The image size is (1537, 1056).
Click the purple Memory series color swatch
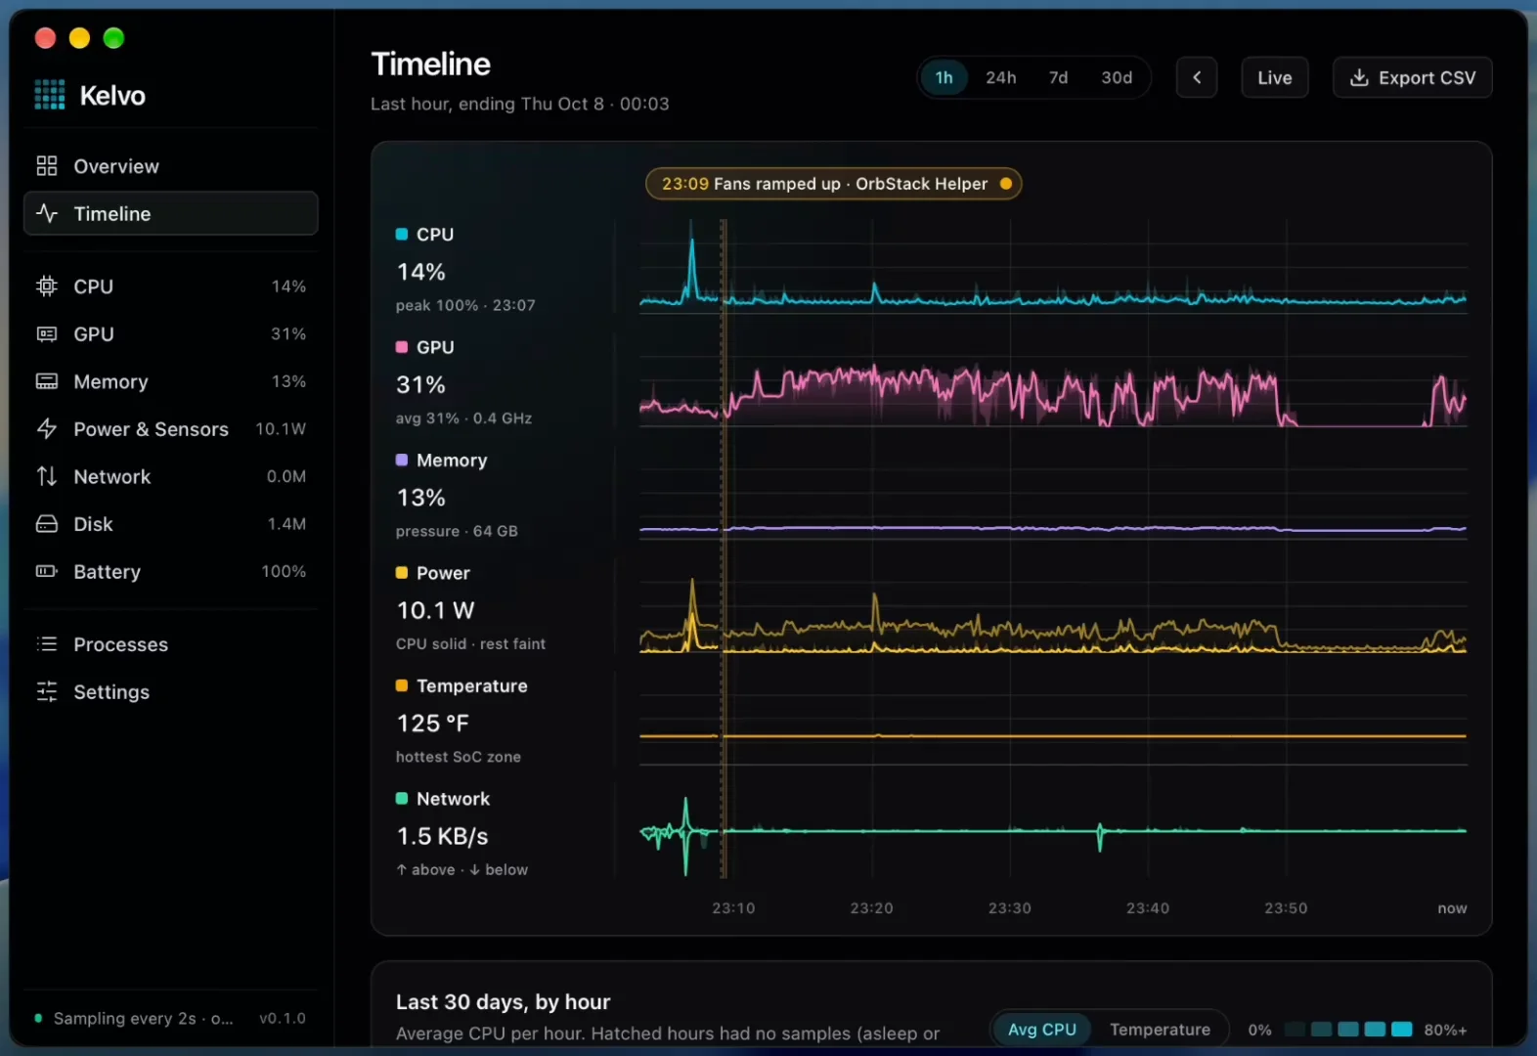click(x=401, y=461)
